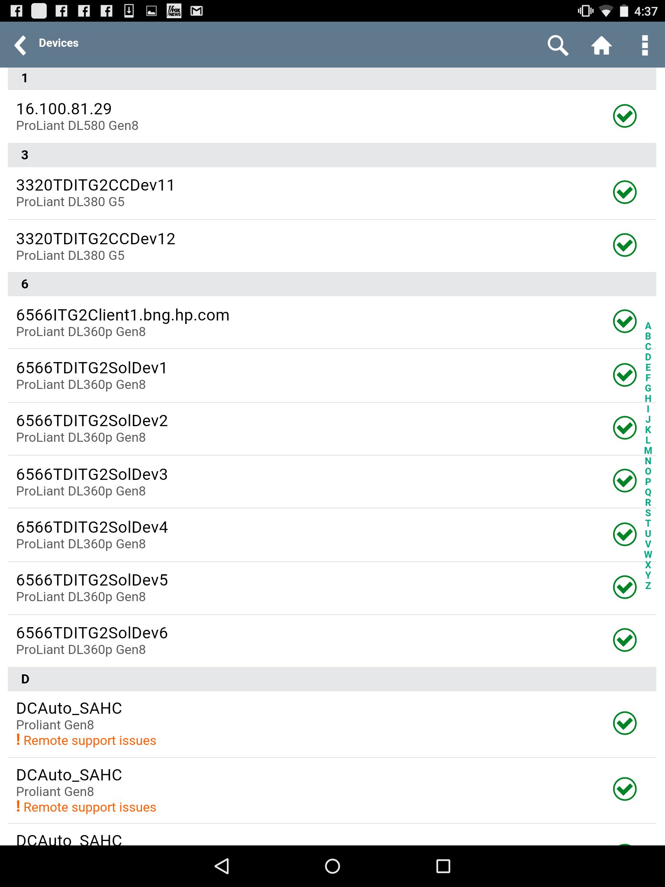Tap the Devices title in header
Screen dimensions: 665x887
tap(58, 43)
